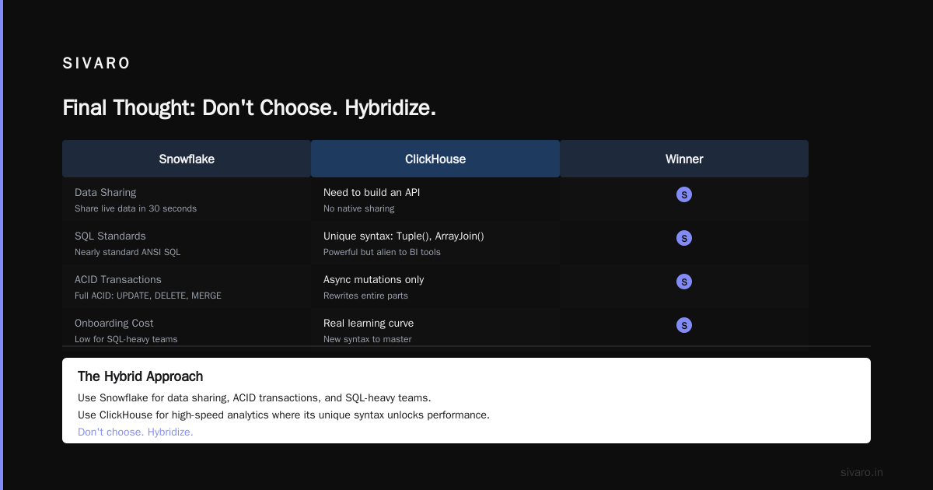
Task: Click 'Async mutations only' cell
Action: pyautogui.click(x=374, y=279)
